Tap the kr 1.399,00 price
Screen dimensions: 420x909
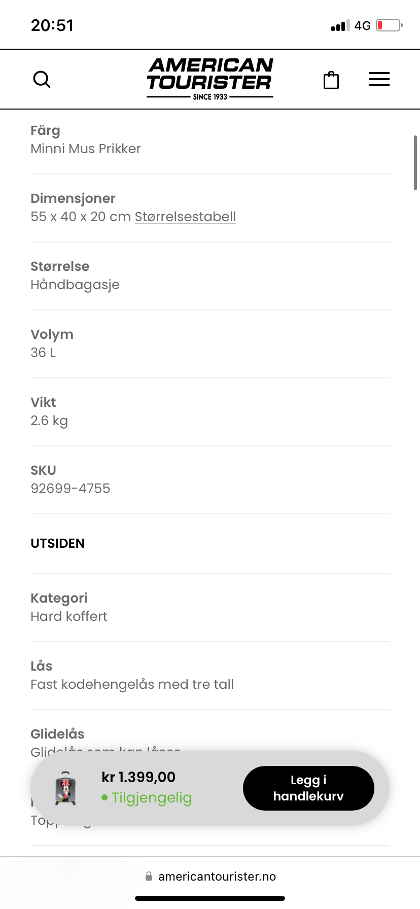tap(138, 777)
